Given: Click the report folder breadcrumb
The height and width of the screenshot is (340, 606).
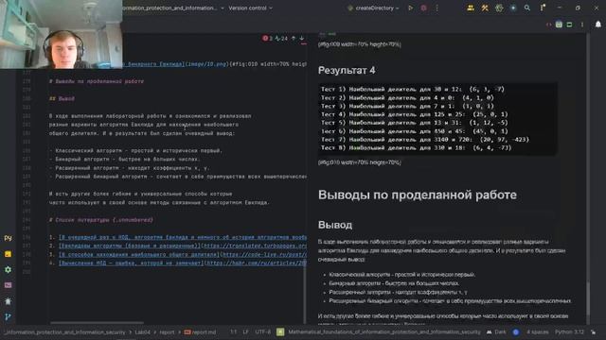Looking at the screenshot, I should pyautogui.click(x=167, y=331).
